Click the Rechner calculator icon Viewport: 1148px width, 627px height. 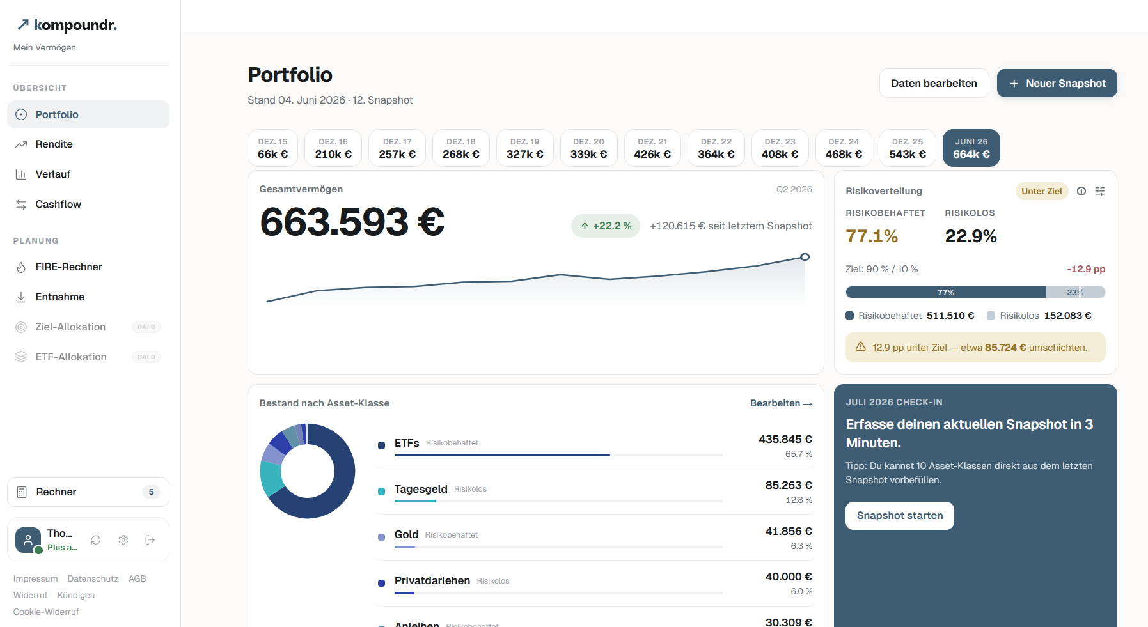(x=22, y=492)
